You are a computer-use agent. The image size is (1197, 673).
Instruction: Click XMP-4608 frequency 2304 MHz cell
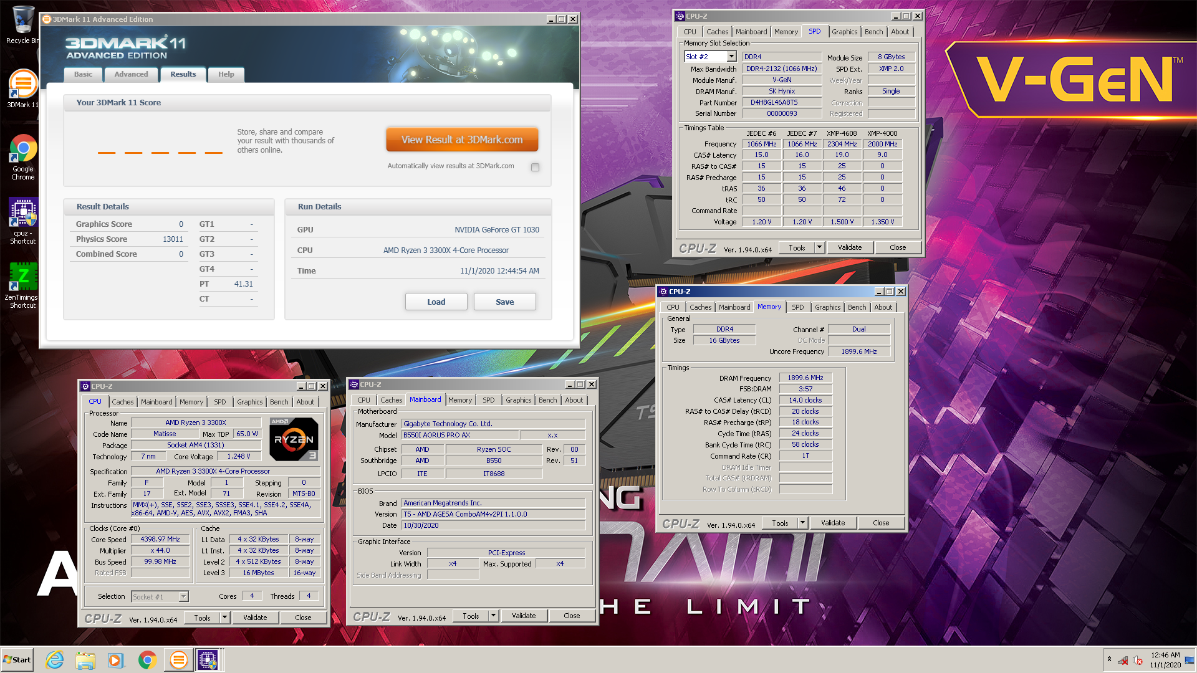coord(842,144)
